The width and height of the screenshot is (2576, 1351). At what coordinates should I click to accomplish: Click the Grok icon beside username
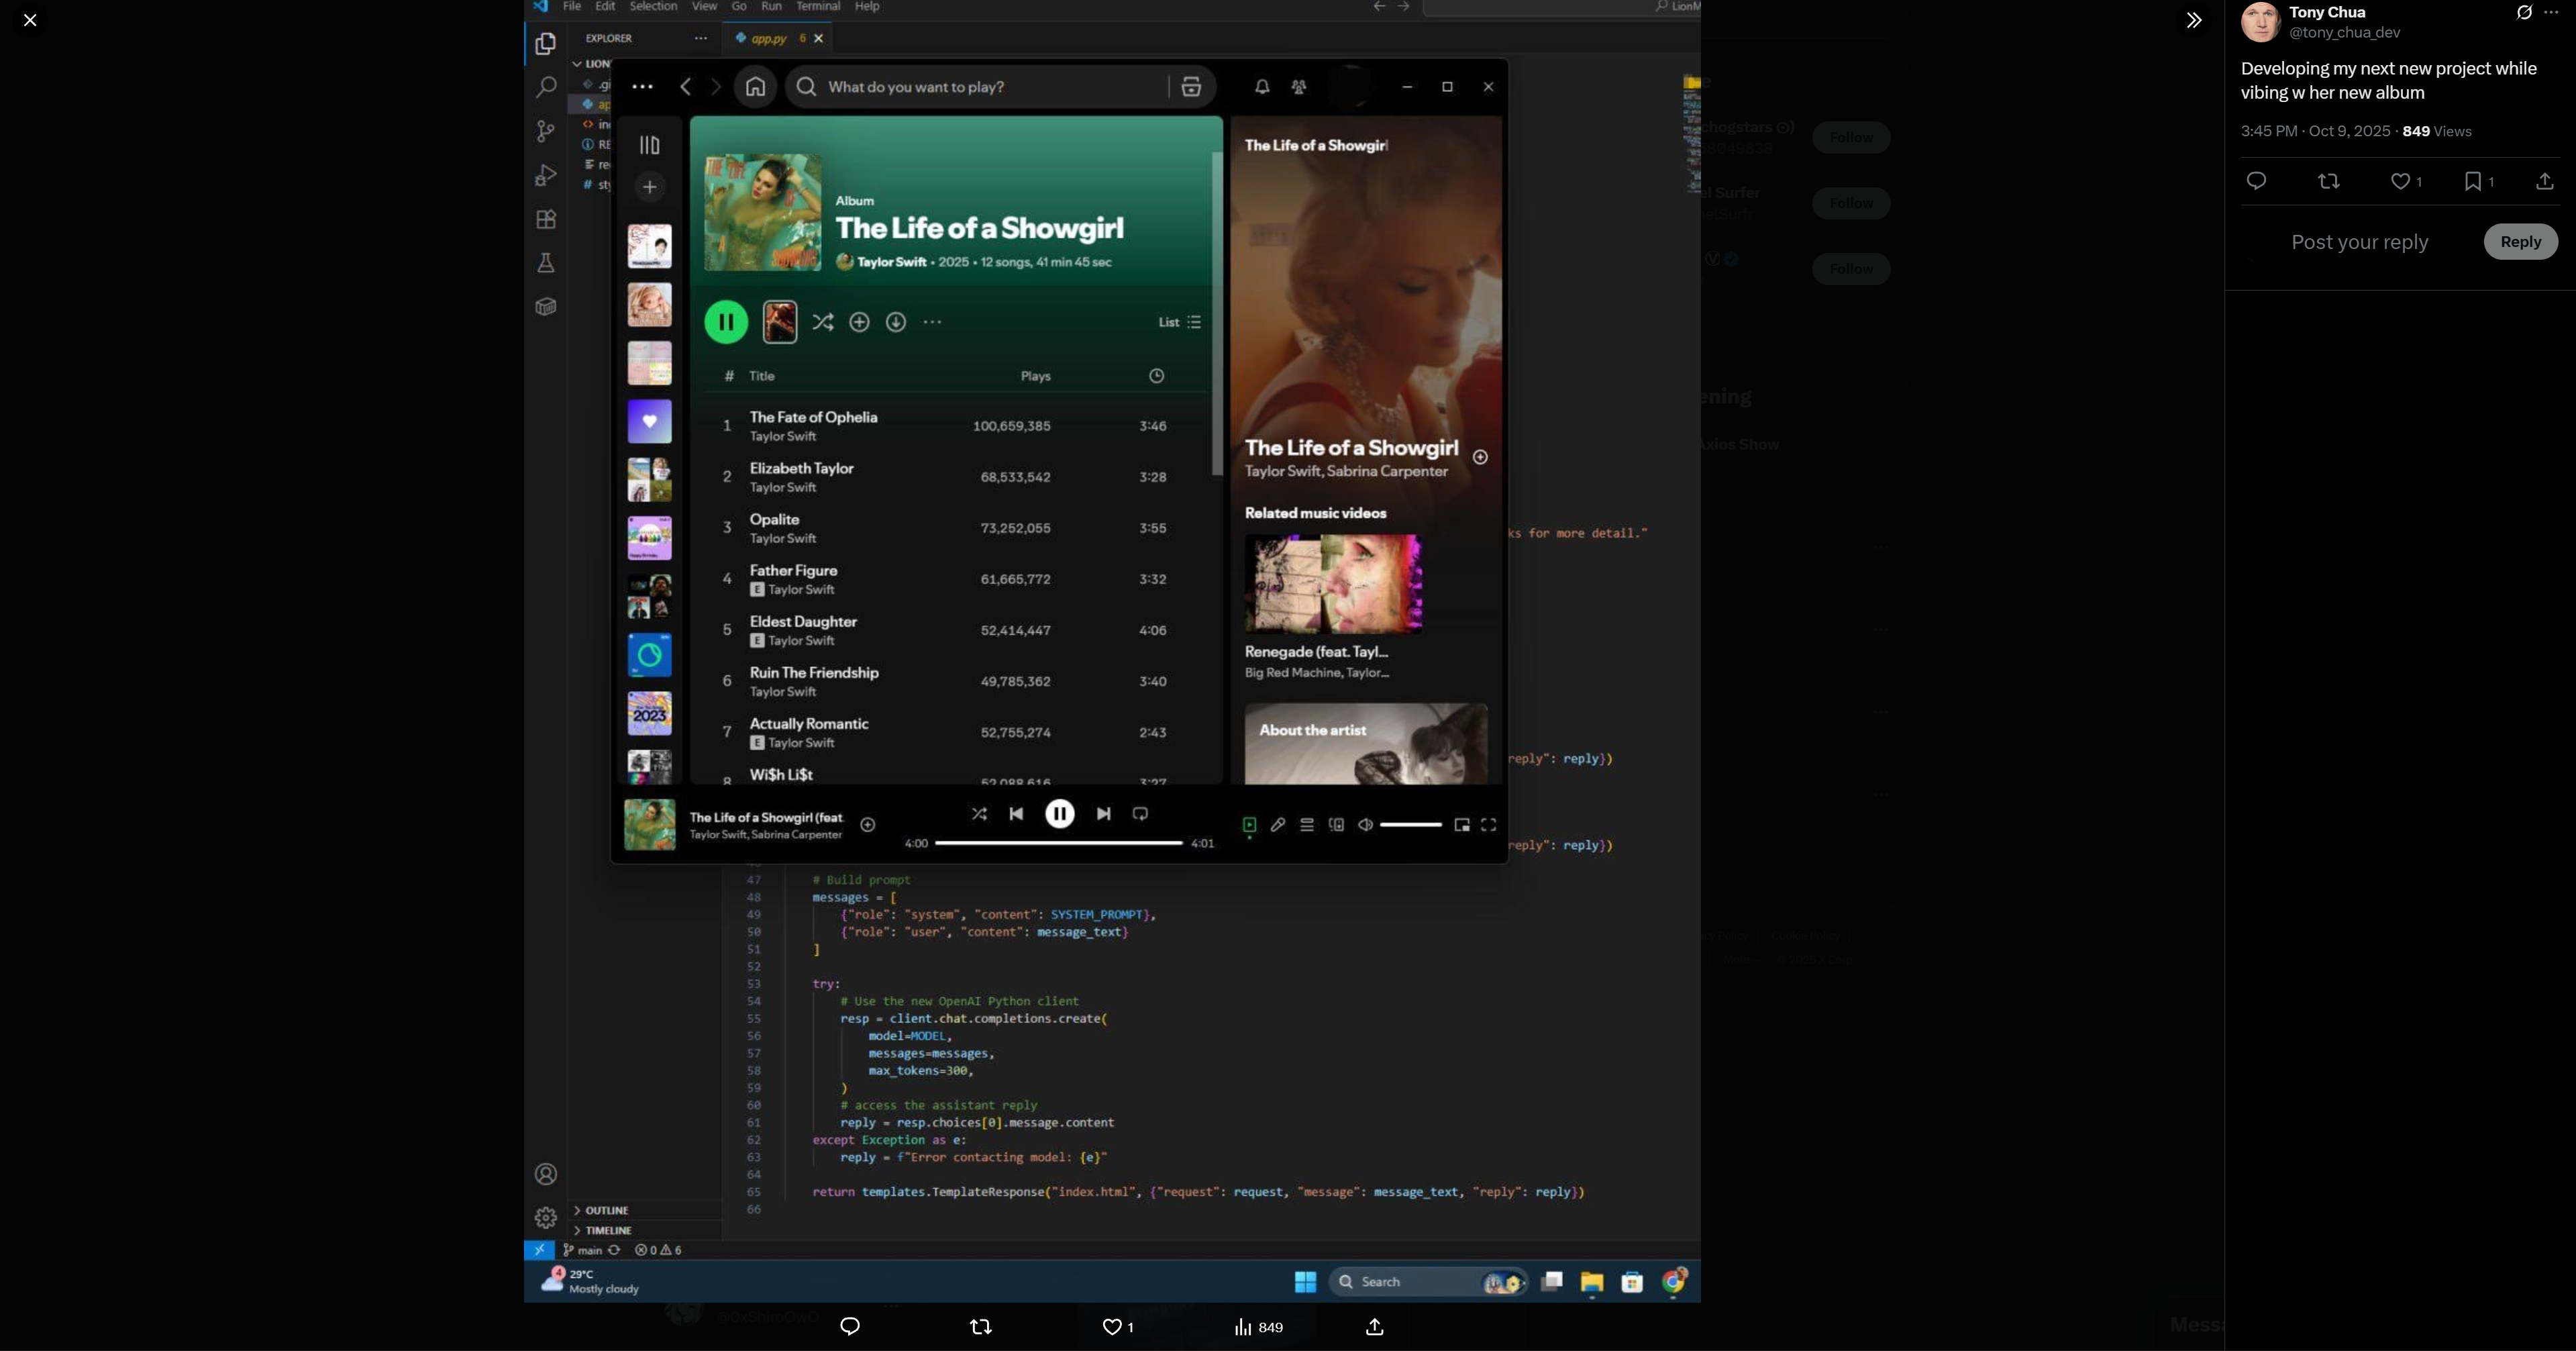coord(2524,12)
